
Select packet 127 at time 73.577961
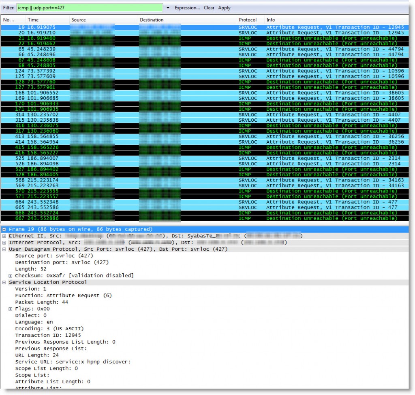click(205, 87)
